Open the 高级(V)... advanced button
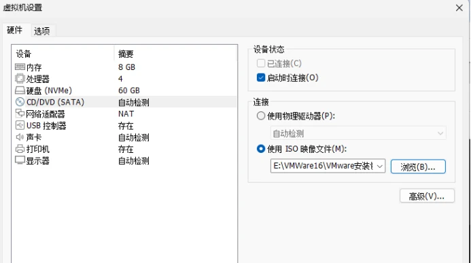The width and height of the screenshot is (471, 263). (x=427, y=196)
